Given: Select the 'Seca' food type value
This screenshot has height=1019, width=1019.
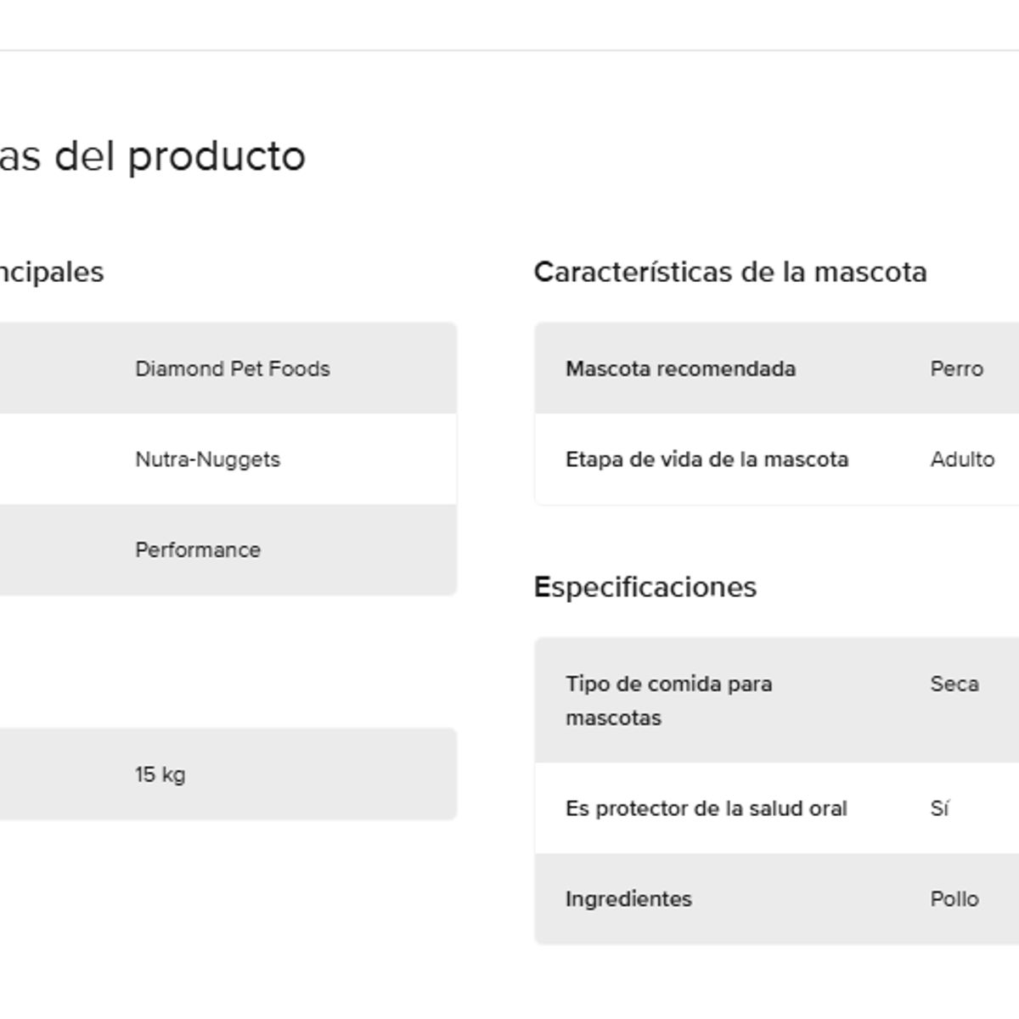Looking at the screenshot, I should (x=954, y=684).
